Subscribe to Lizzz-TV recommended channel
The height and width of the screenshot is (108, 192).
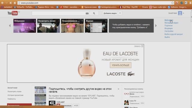click(135, 103)
